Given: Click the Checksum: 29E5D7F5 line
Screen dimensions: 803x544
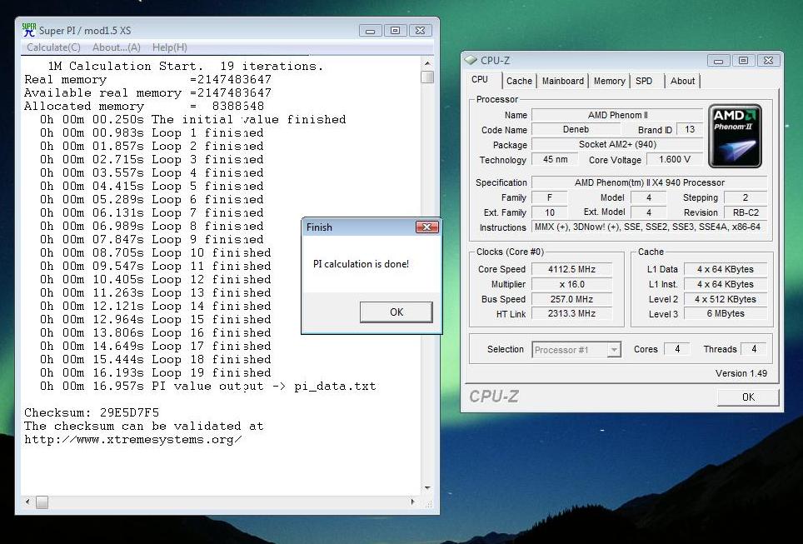Looking at the screenshot, I should pyautogui.click(x=92, y=412).
